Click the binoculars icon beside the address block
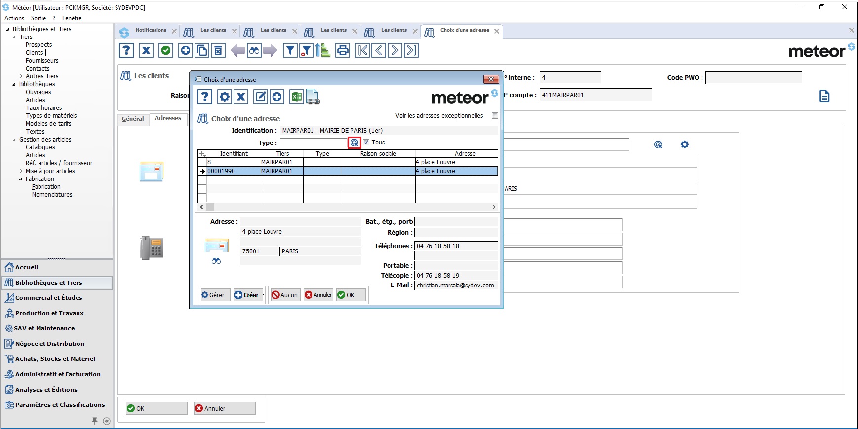This screenshot has width=858, height=429. coord(216,261)
